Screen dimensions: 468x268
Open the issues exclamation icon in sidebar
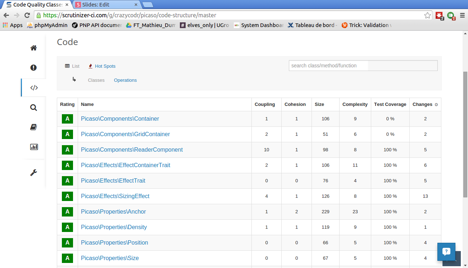(33, 68)
